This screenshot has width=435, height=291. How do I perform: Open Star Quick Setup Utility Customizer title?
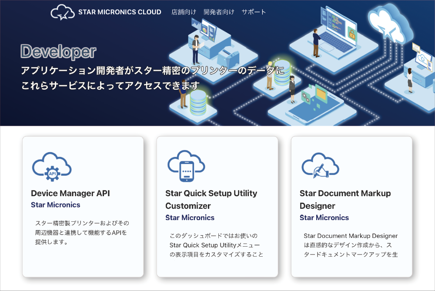click(211, 200)
